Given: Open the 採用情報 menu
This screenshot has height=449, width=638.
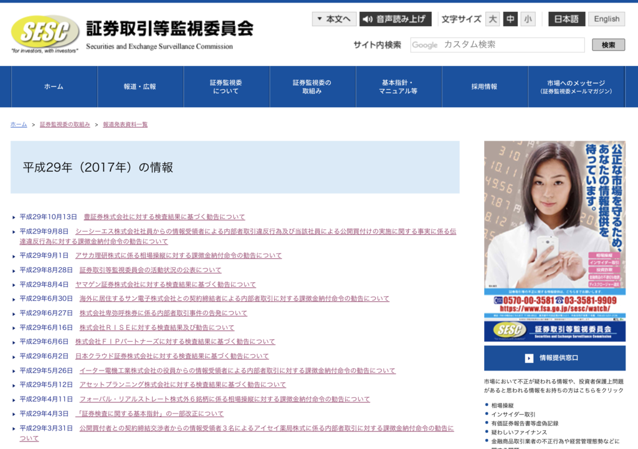Looking at the screenshot, I should pos(485,87).
